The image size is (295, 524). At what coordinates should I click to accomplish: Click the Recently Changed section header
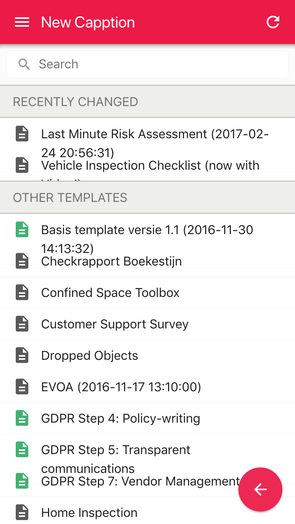147,102
